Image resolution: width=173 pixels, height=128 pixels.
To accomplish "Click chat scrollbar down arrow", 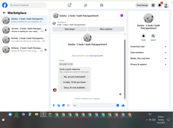I will (x=125, y=100).
